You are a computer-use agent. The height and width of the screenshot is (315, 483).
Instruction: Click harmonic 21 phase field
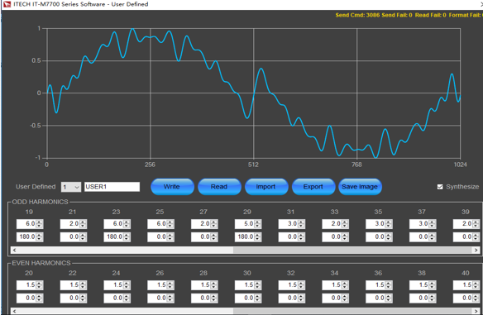click(70, 236)
